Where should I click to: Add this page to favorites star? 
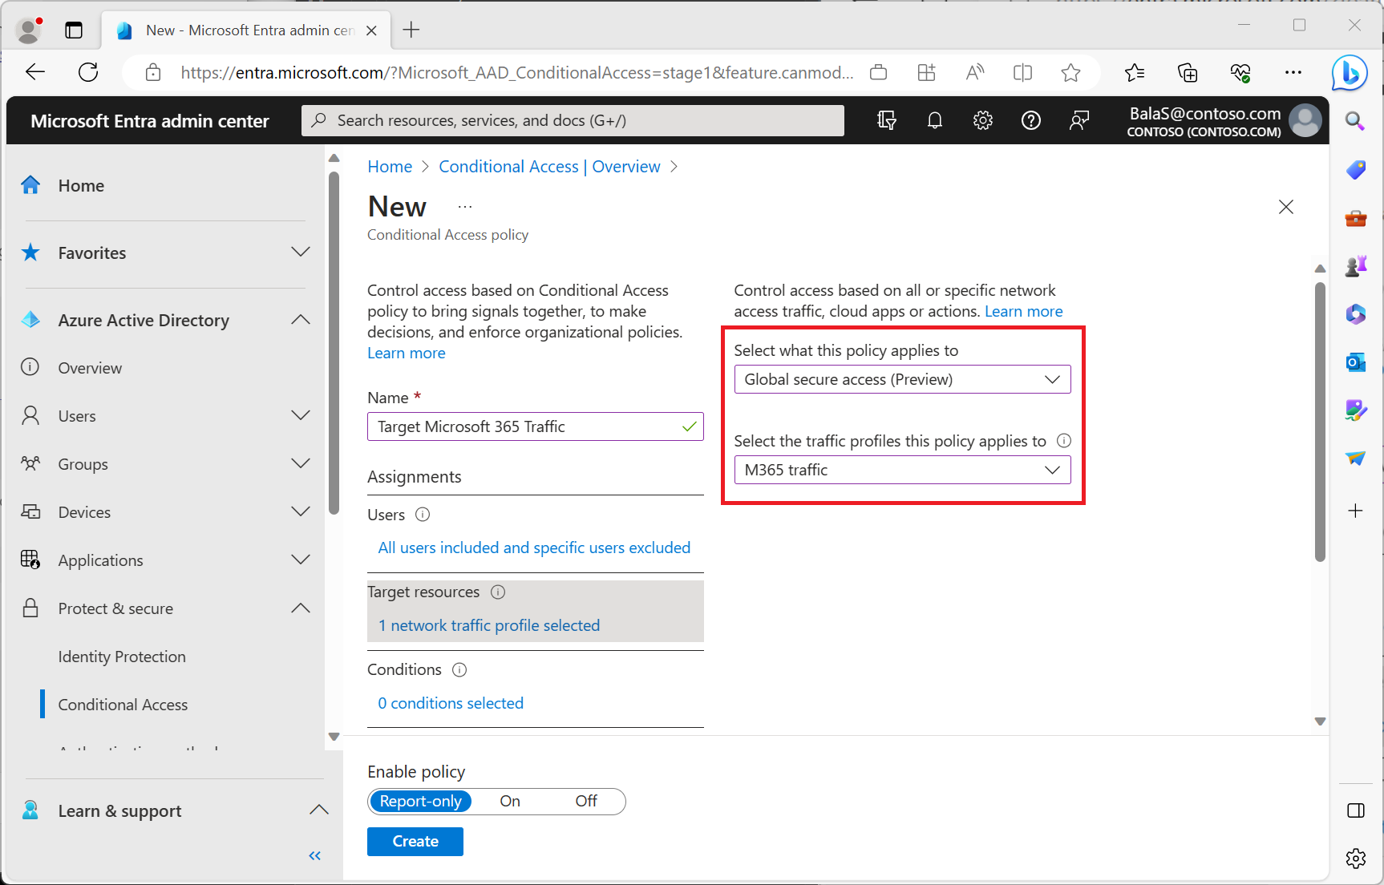coord(1070,73)
